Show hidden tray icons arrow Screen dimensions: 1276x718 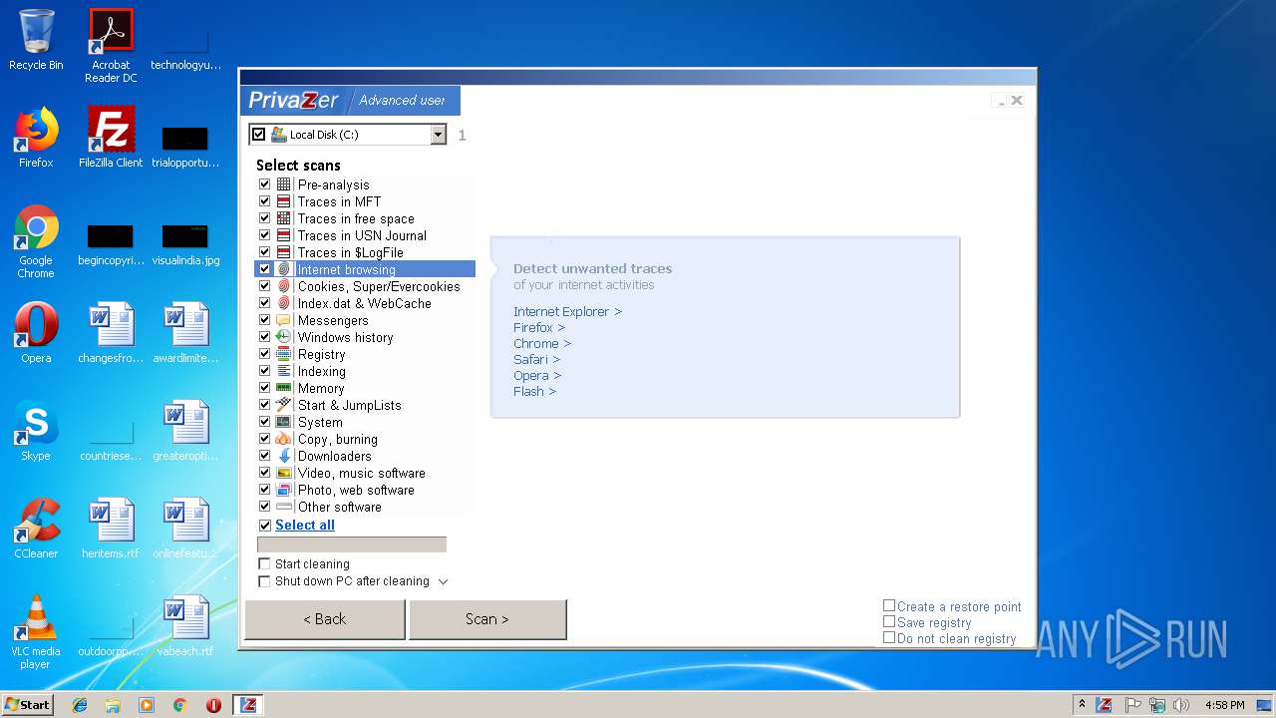tap(1082, 705)
